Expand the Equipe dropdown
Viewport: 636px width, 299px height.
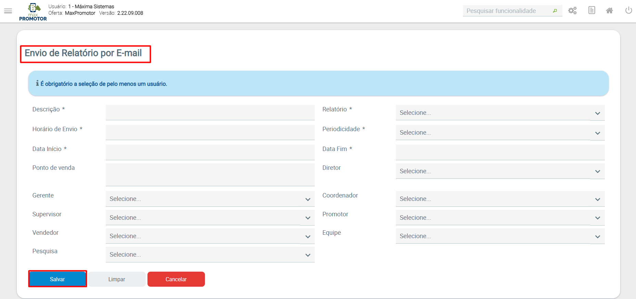[x=500, y=236]
